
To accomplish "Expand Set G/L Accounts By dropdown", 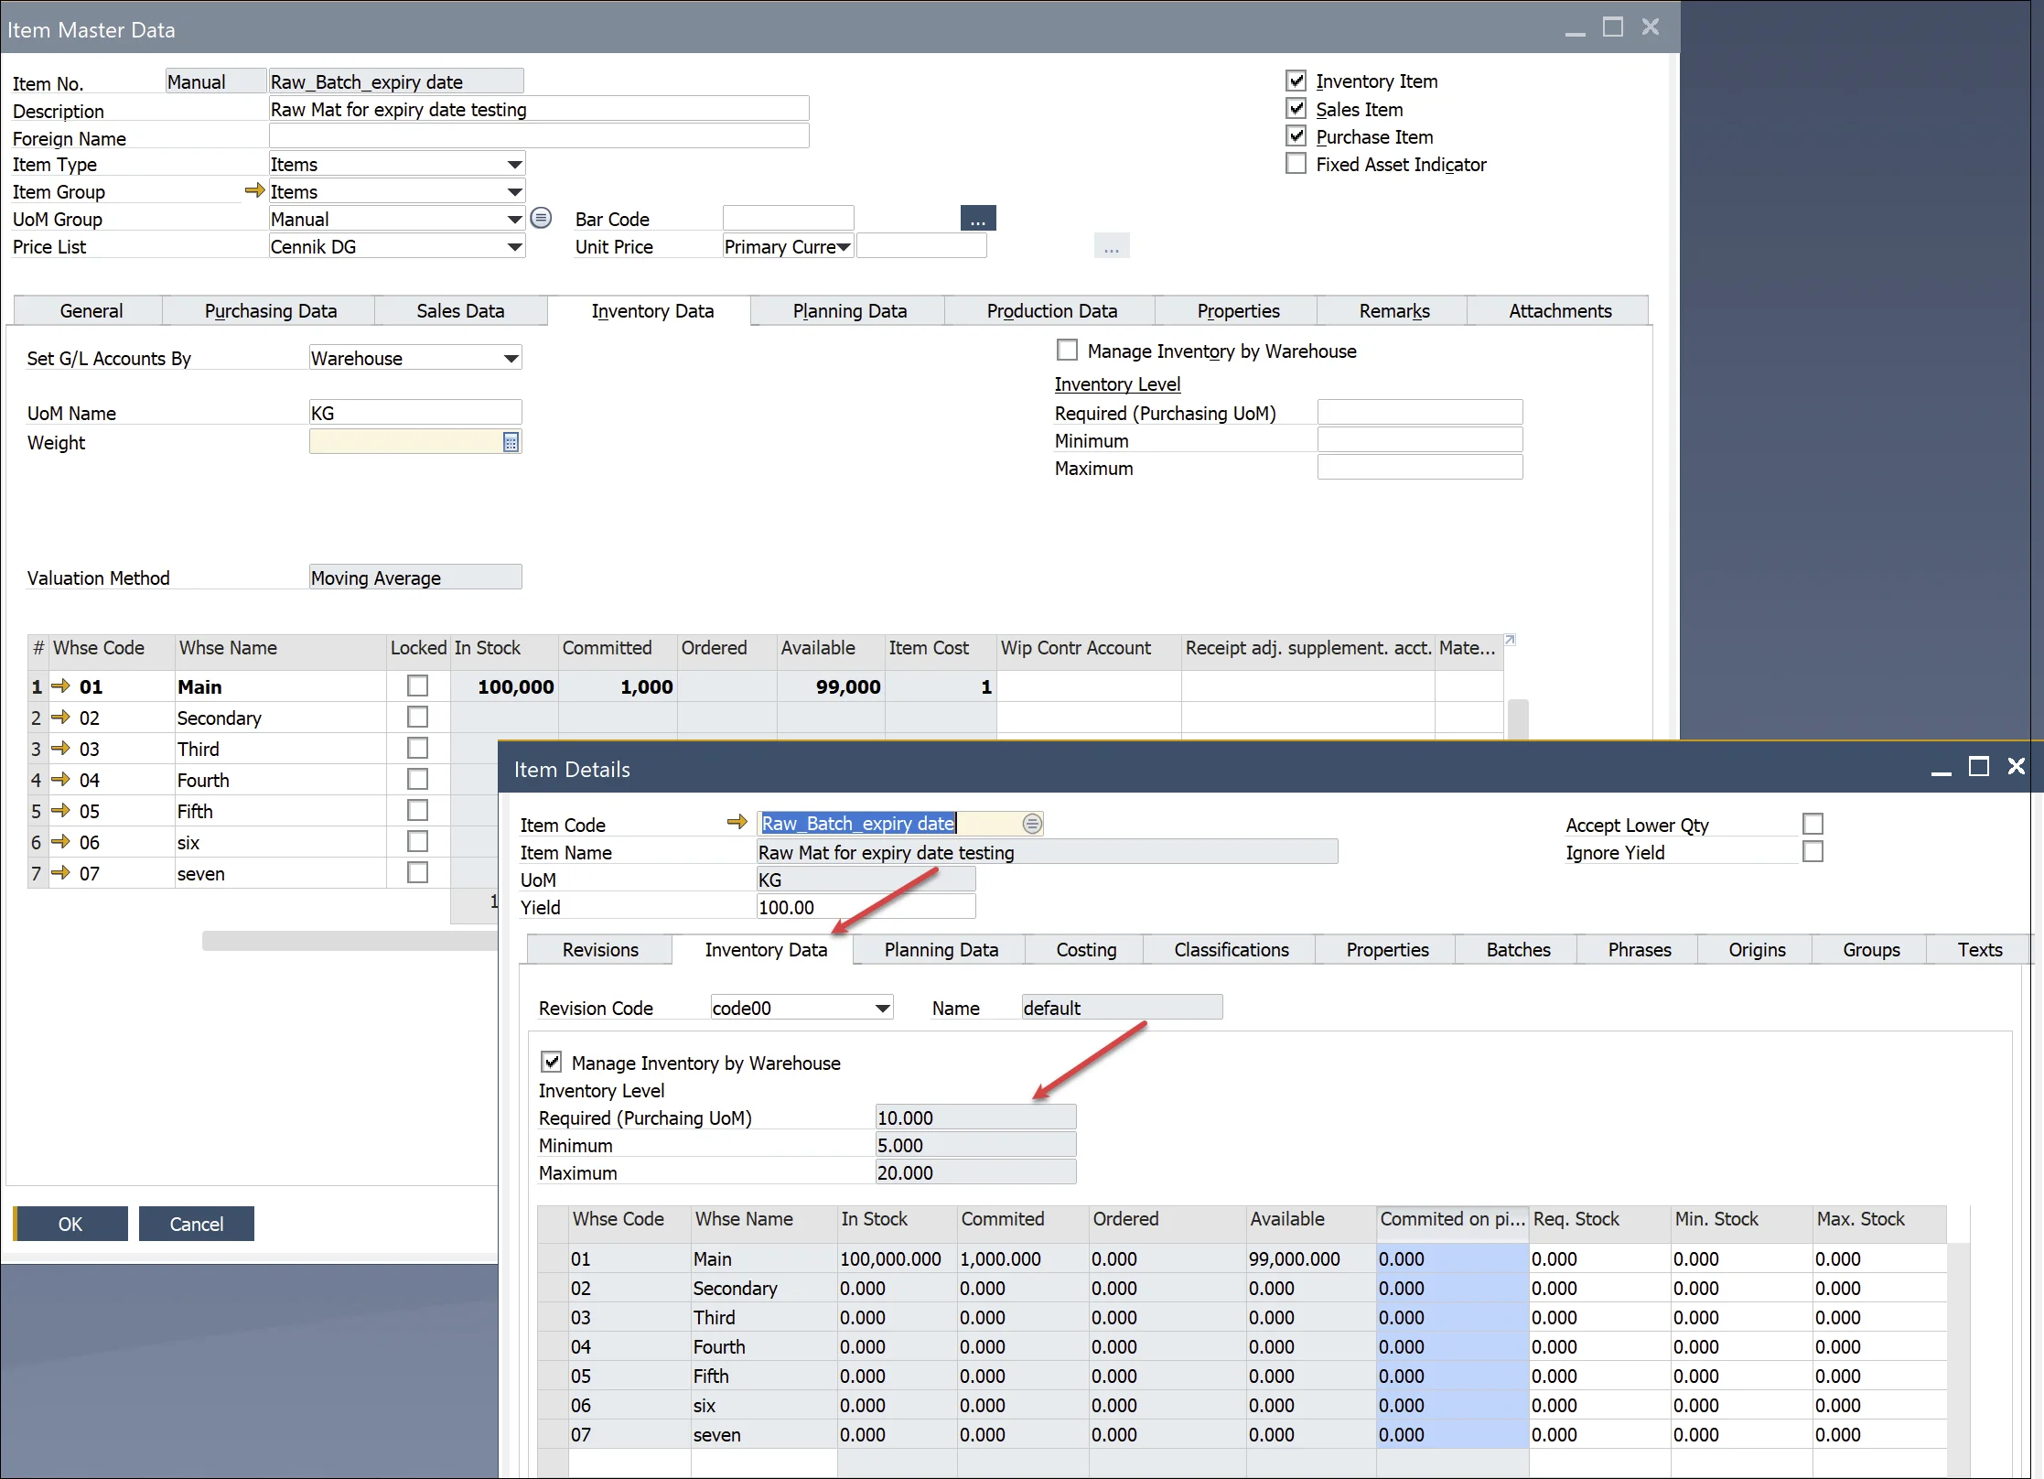I will (511, 359).
